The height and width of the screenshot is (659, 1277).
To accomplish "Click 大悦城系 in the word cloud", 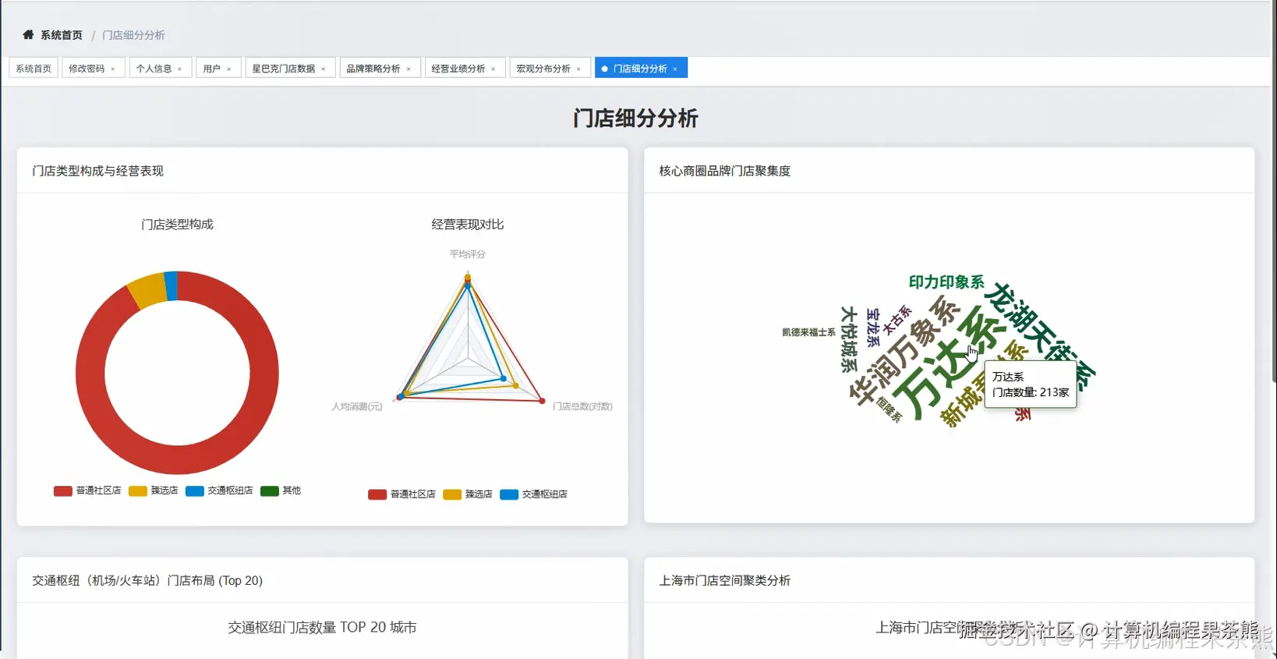I will (849, 338).
